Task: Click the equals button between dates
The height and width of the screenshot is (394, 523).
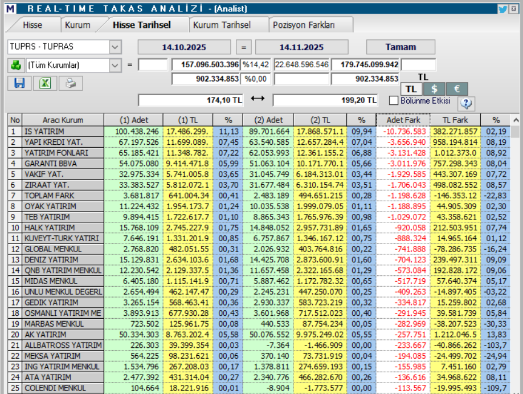Action: coord(244,47)
